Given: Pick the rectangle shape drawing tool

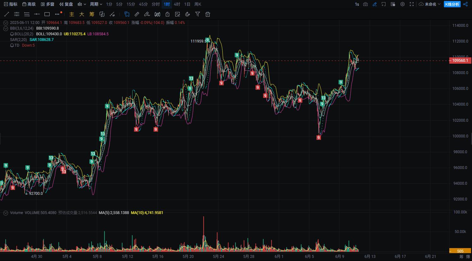Looking at the screenshot, I should pyautogui.click(x=47, y=14).
